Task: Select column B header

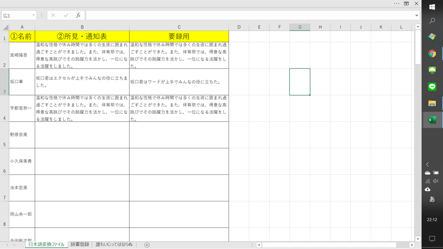Action: coord(82,27)
